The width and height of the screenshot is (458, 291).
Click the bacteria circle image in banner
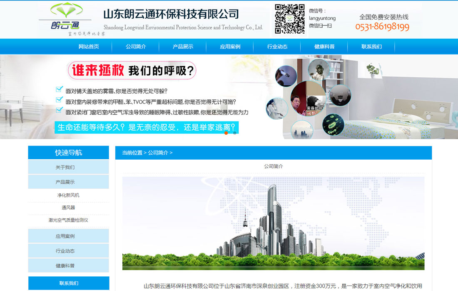[333, 124]
